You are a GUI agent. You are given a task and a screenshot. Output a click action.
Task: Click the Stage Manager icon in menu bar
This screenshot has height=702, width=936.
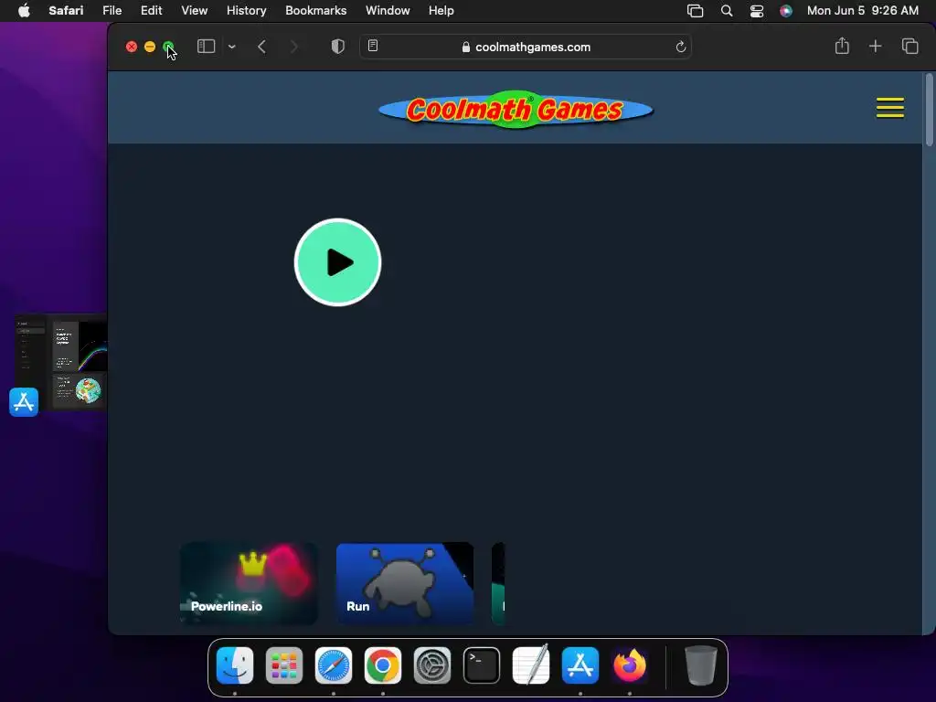pos(695,11)
